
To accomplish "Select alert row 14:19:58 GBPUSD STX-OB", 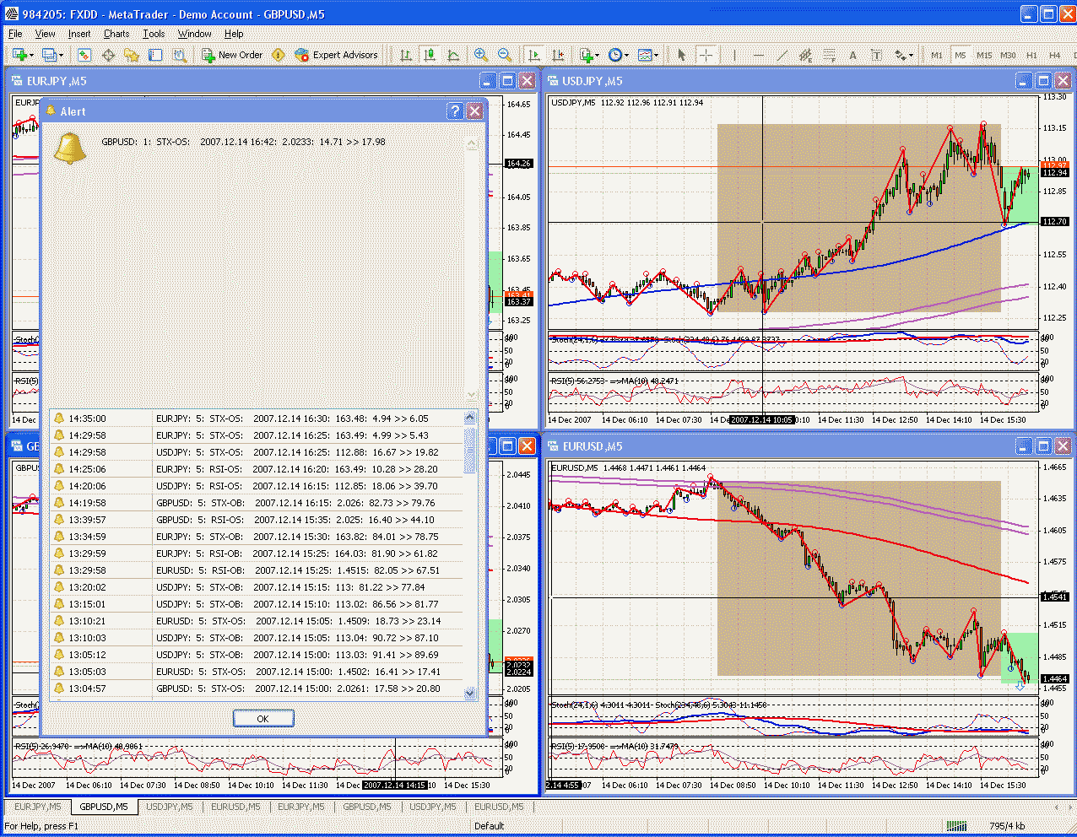I will coord(257,503).
